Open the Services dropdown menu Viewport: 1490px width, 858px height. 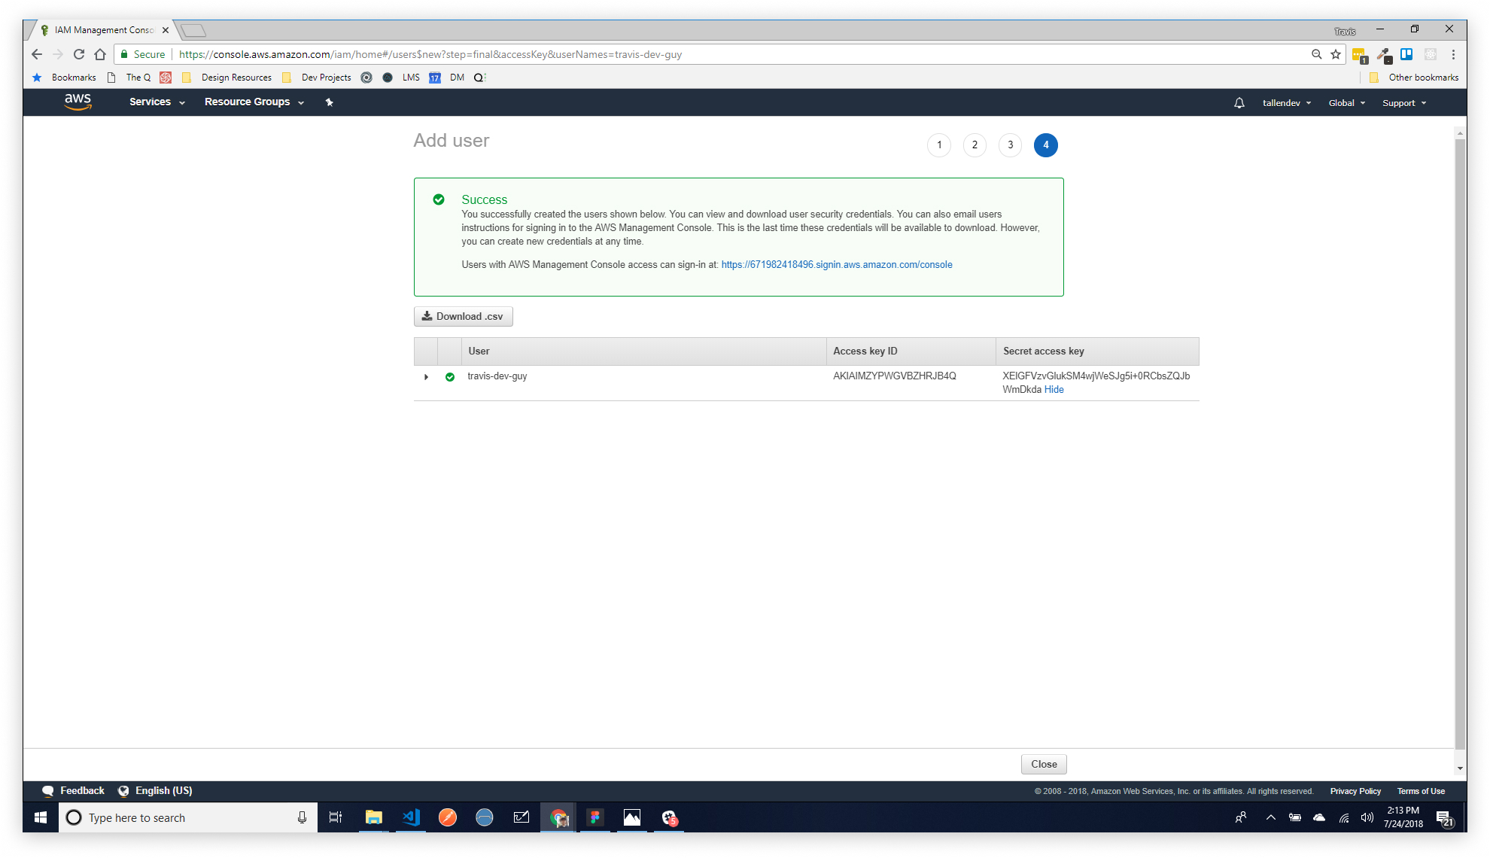(x=157, y=102)
